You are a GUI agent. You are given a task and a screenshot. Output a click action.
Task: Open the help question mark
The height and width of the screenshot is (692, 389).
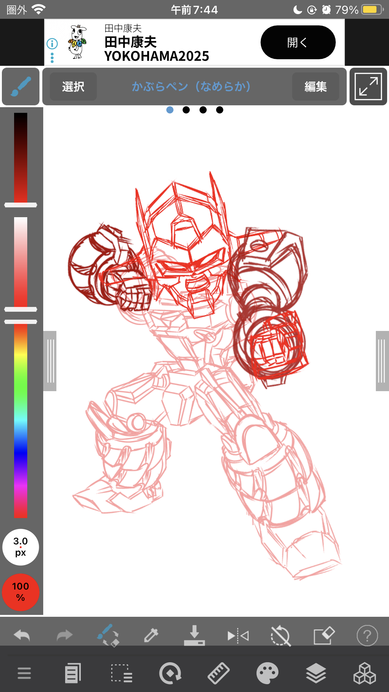(367, 636)
